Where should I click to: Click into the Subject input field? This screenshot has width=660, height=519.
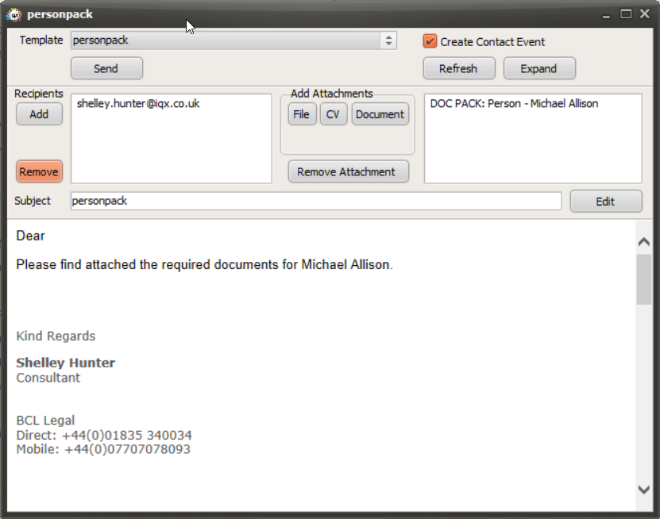pyautogui.click(x=315, y=201)
